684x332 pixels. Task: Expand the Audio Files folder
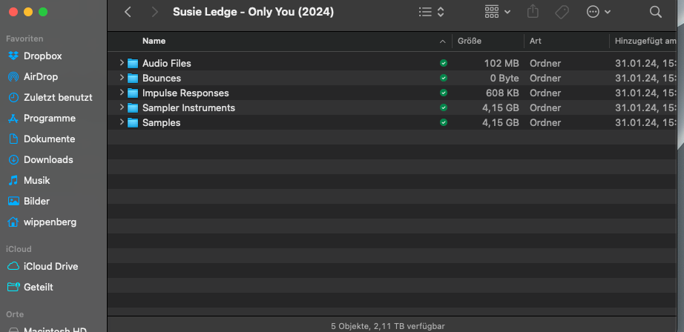pyautogui.click(x=122, y=64)
